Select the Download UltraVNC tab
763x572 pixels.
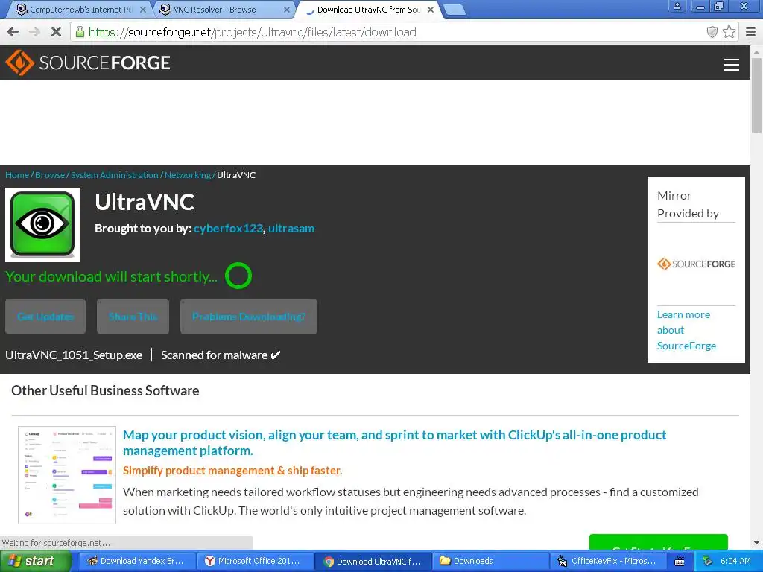coord(368,9)
